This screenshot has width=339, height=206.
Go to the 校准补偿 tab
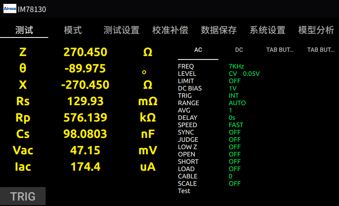click(170, 30)
